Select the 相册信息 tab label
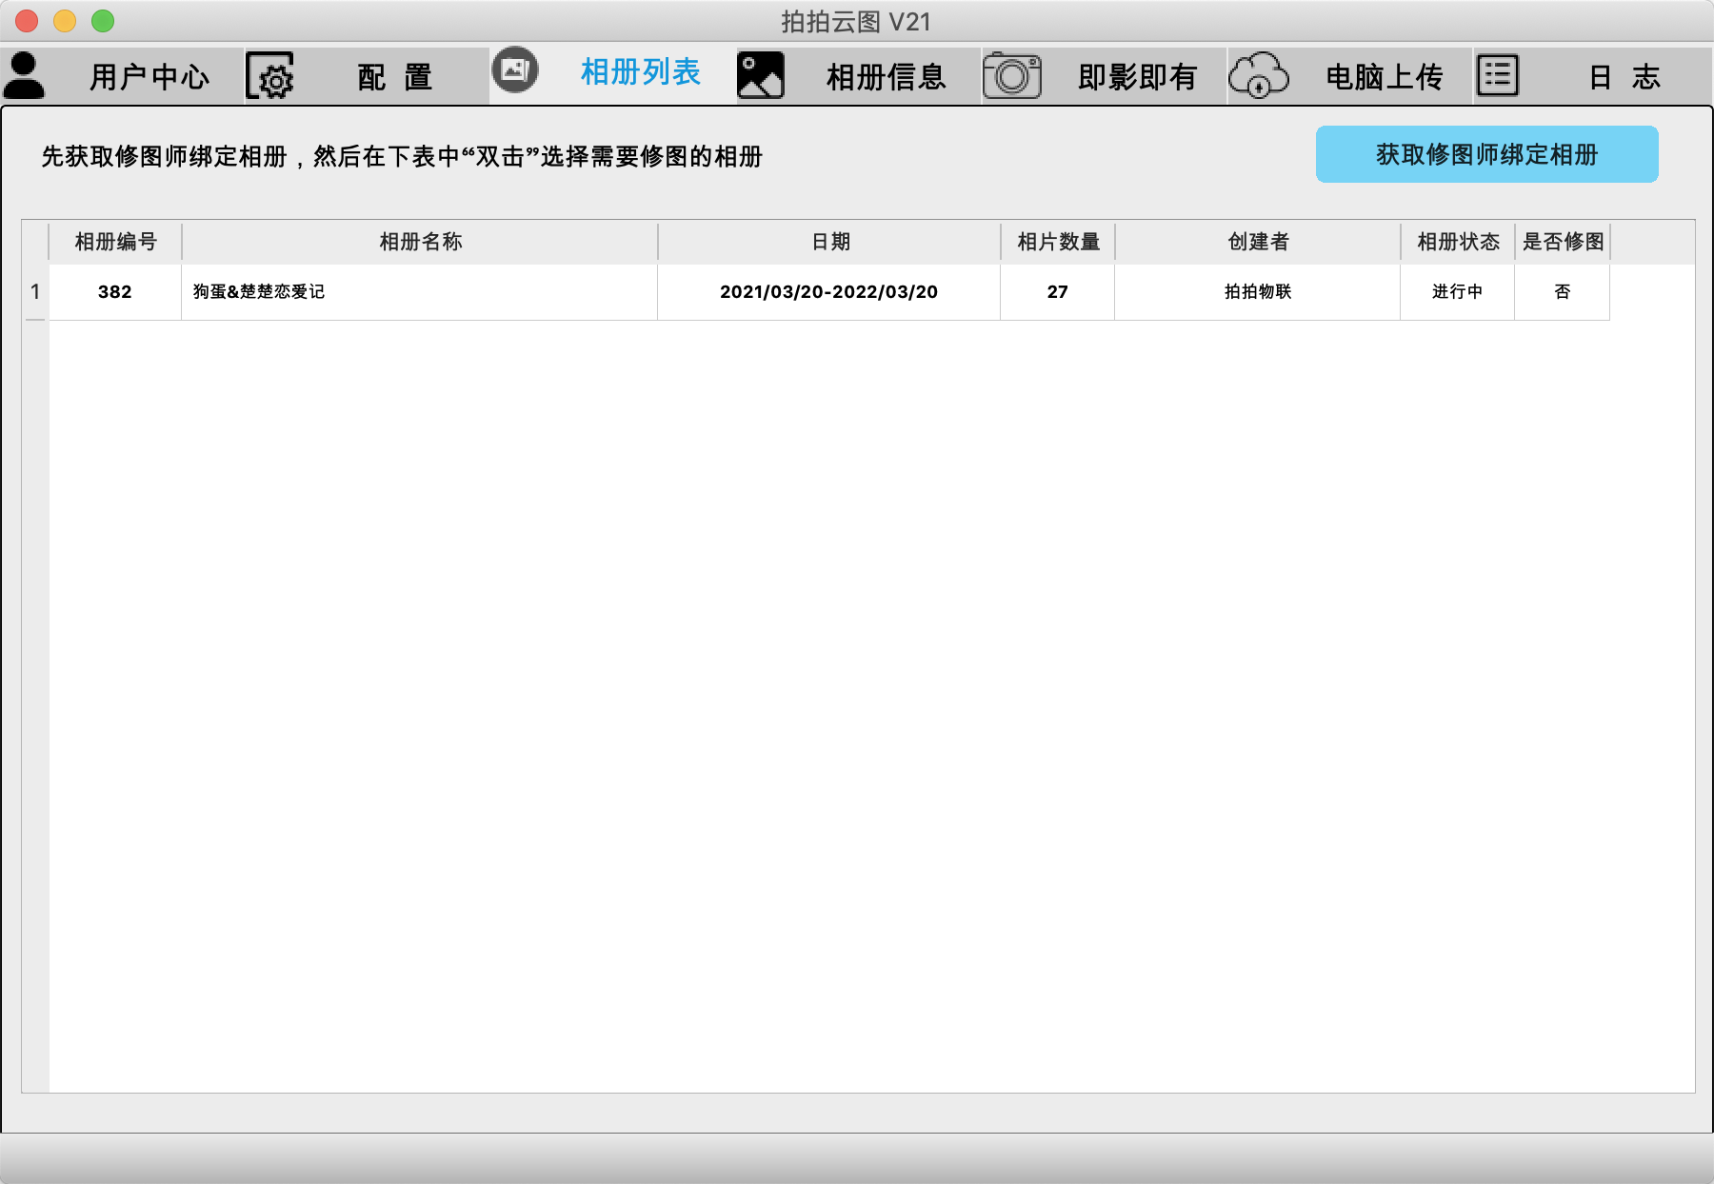Viewport: 1714px width, 1184px height. click(x=886, y=77)
